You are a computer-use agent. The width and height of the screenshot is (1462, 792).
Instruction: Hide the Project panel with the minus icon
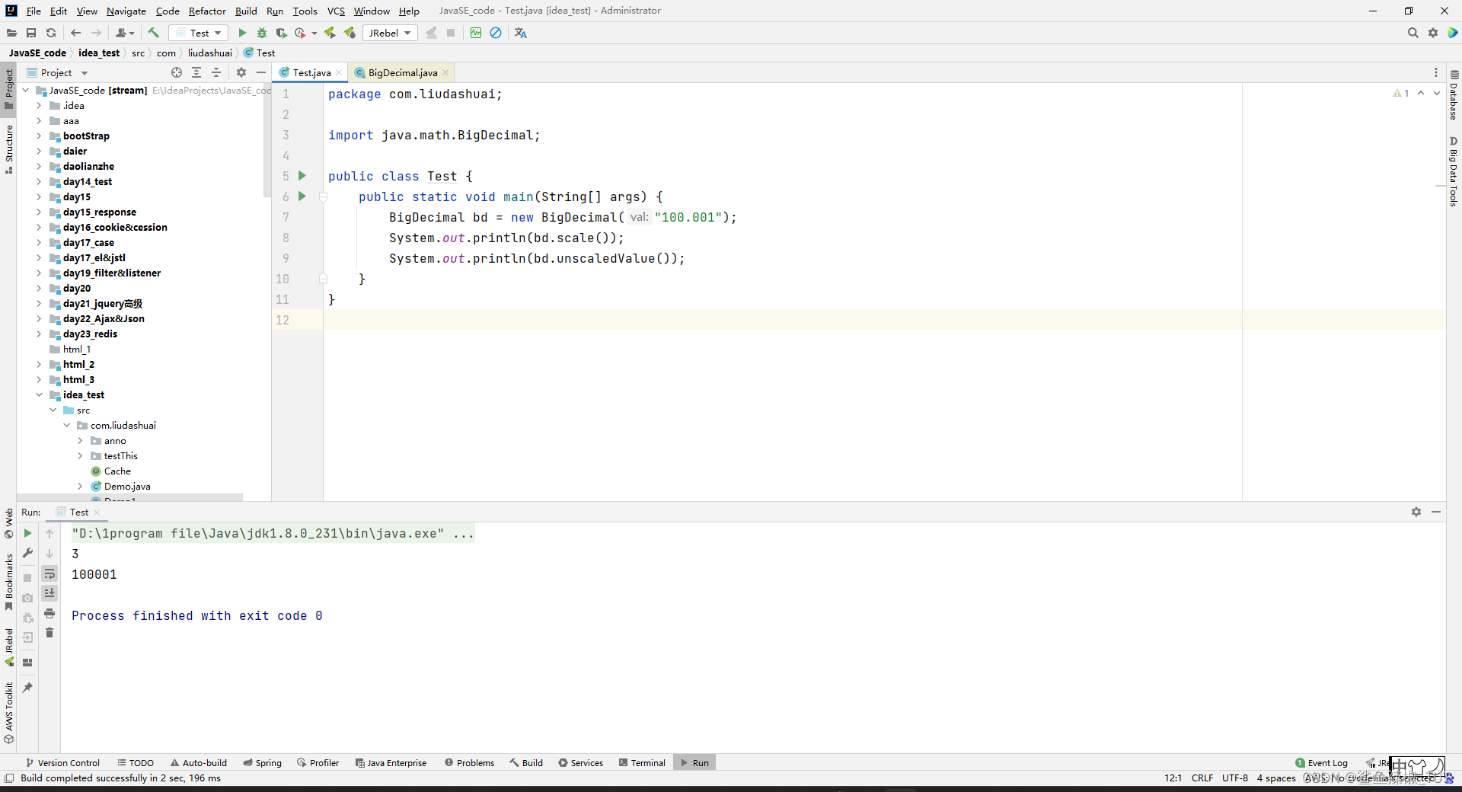coord(261,72)
